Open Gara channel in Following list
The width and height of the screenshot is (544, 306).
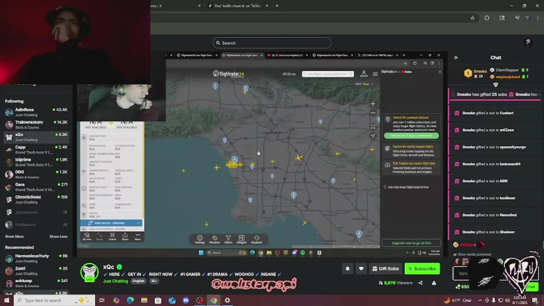pos(36,187)
